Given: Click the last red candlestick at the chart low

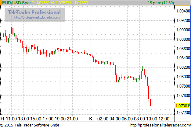Looking at the screenshot, I should [x=150, y=102].
